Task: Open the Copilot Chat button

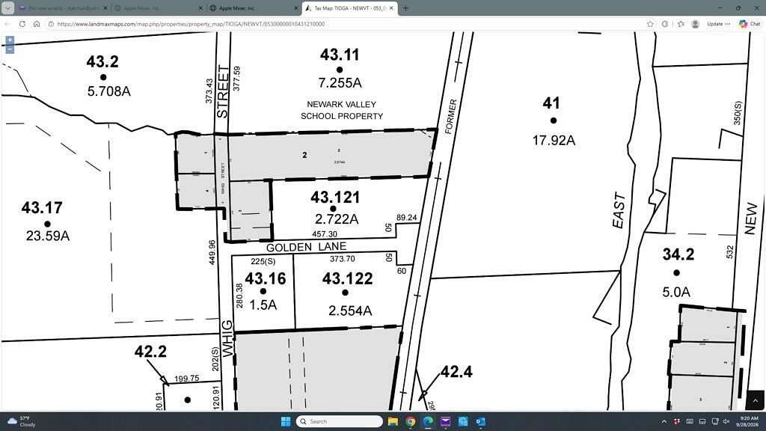Action: (x=750, y=23)
